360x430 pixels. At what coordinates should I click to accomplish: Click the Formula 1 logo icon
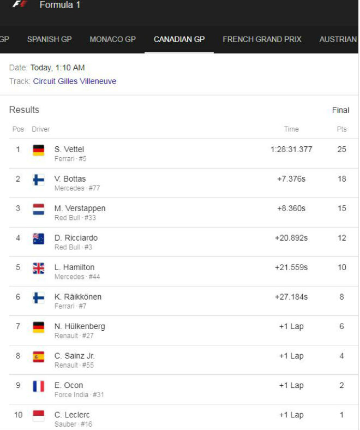pyautogui.click(x=20, y=4)
